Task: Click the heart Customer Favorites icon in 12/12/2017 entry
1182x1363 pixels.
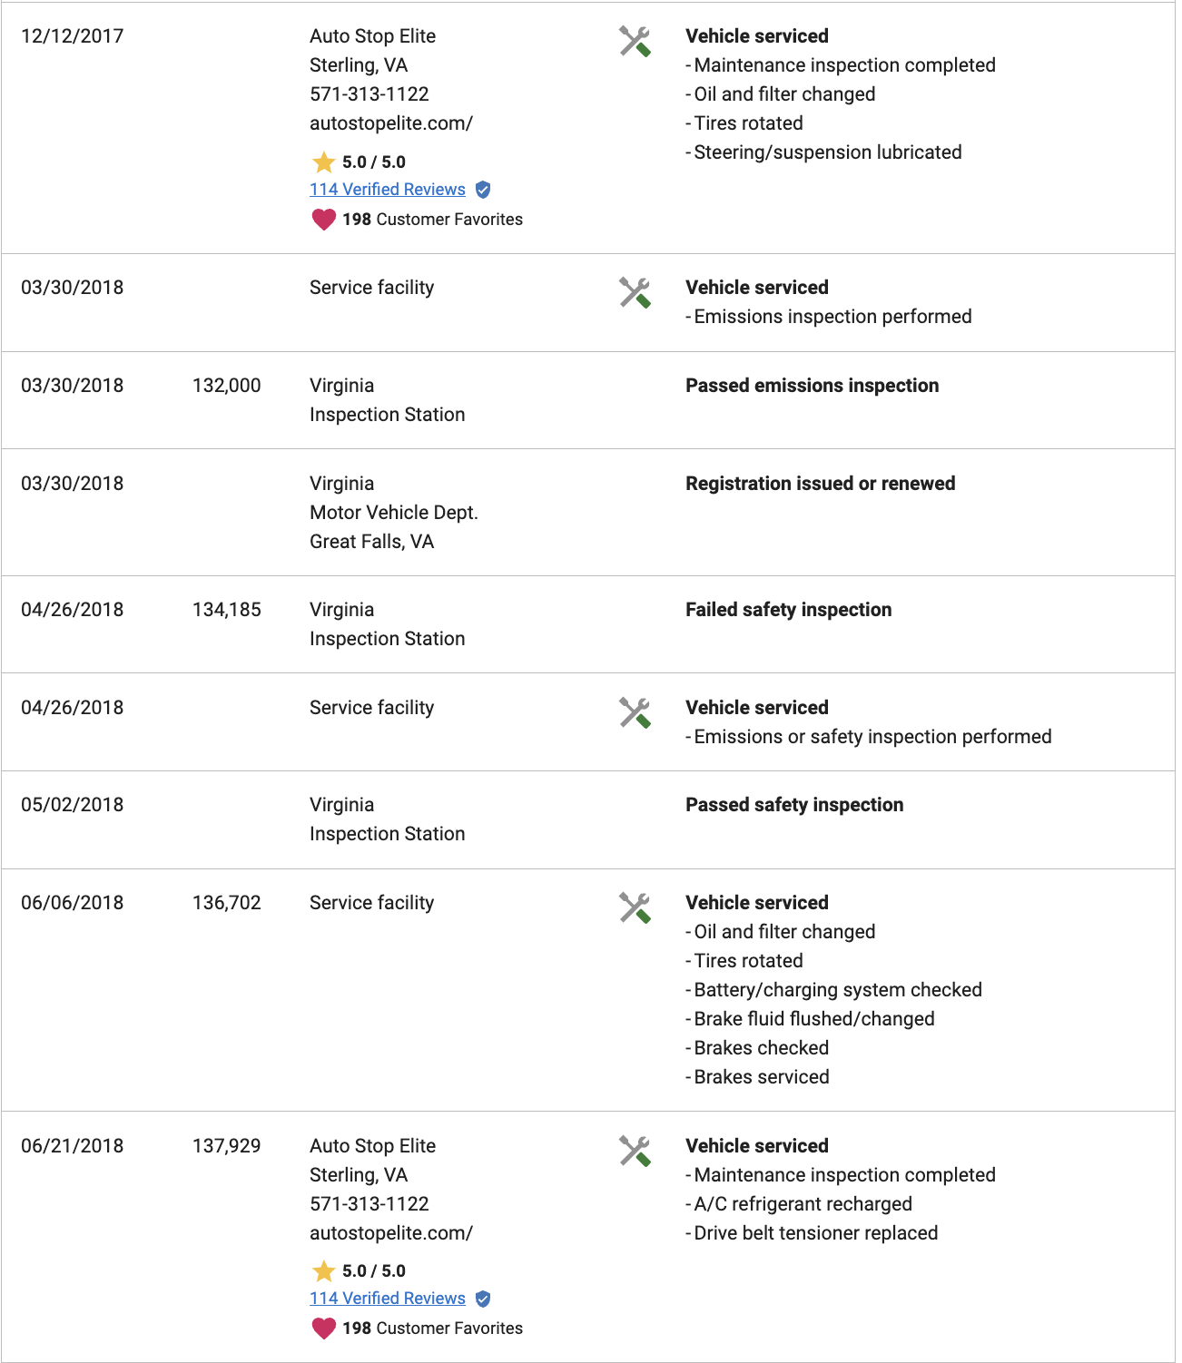Action: click(x=323, y=220)
